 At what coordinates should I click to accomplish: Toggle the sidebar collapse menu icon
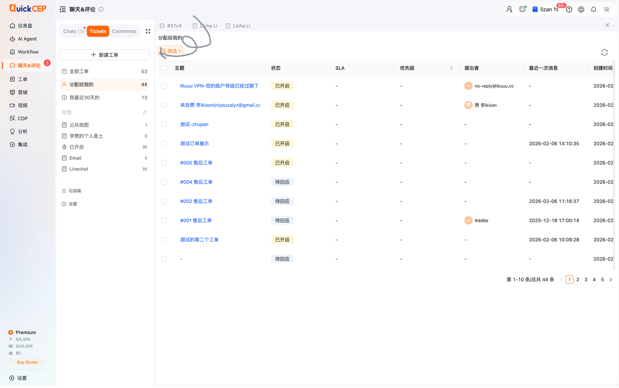[x=62, y=9]
